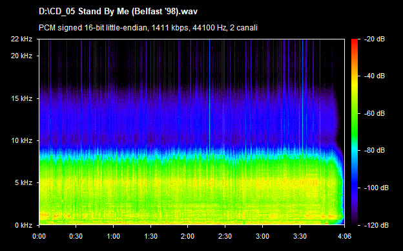Select the 1:00 time axis marker
The image size is (403, 251).
click(x=113, y=236)
